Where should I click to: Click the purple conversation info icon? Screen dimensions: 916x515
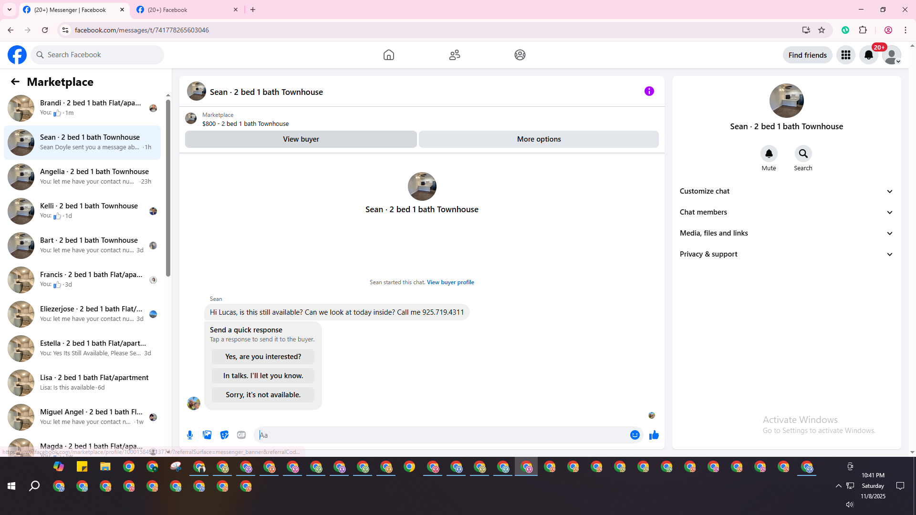(x=649, y=91)
